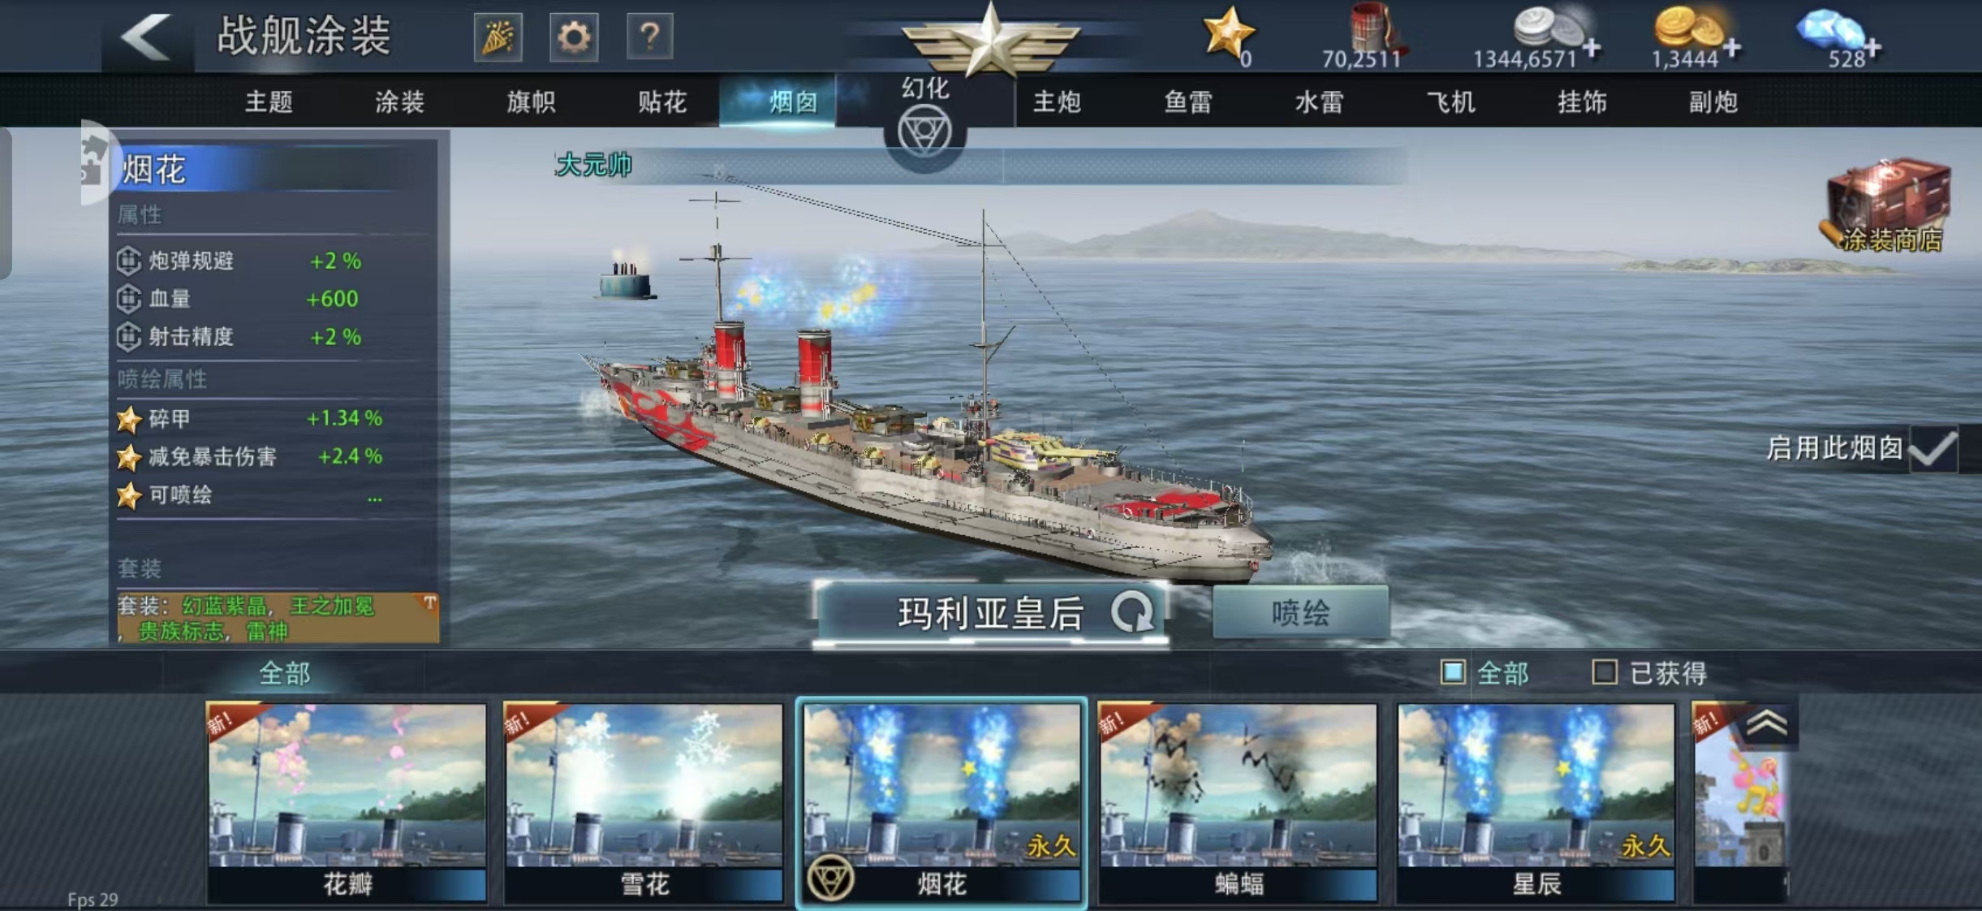
Task: Add gold coins with plus icon
Action: [x=1732, y=48]
